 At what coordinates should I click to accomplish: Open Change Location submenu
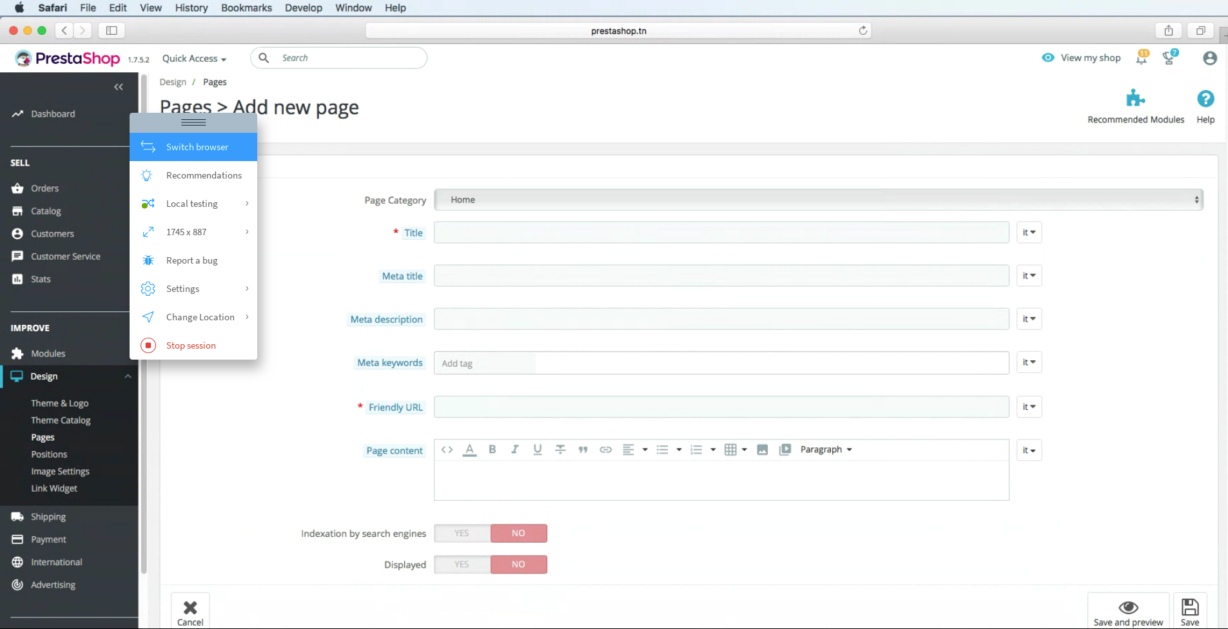tap(193, 317)
